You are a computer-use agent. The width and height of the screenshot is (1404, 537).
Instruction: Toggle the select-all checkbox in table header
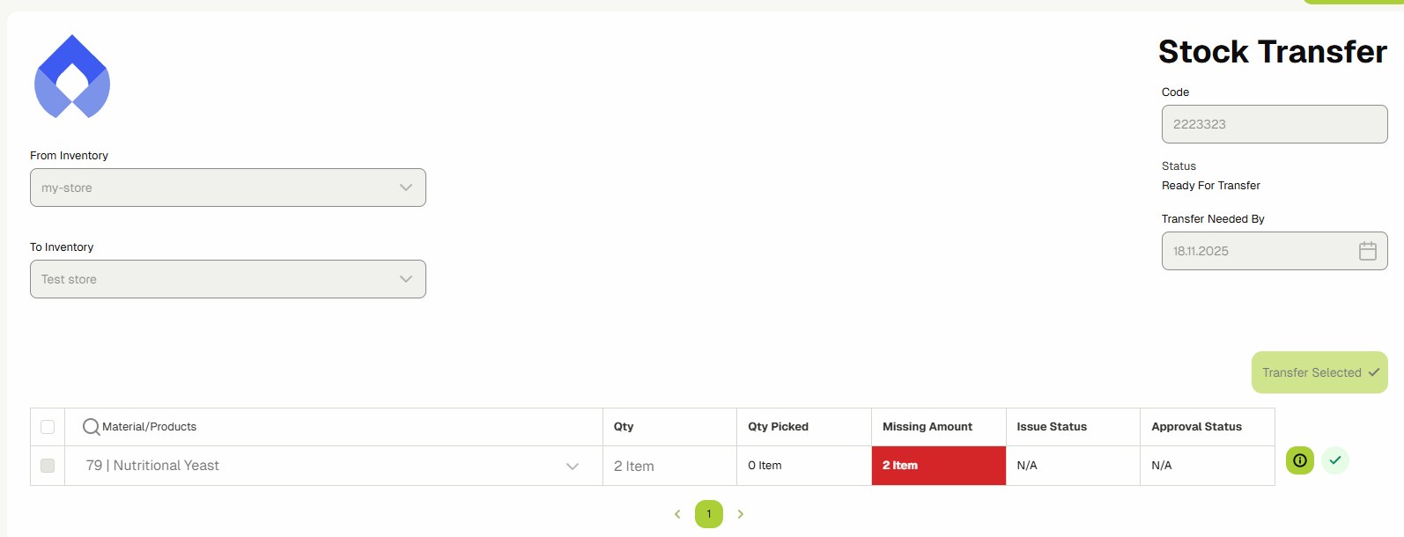click(x=47, y=426)
